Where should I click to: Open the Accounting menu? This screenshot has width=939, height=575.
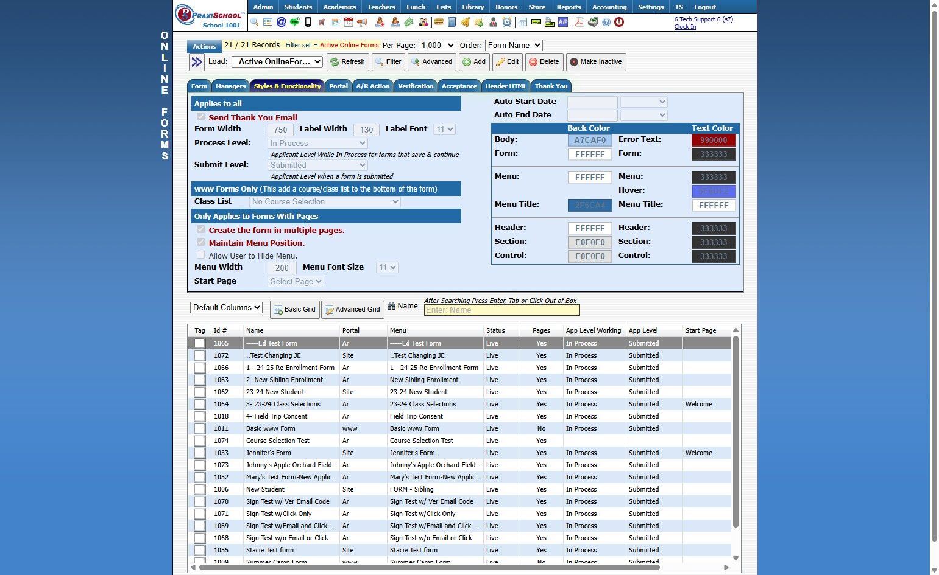point(609,7)
